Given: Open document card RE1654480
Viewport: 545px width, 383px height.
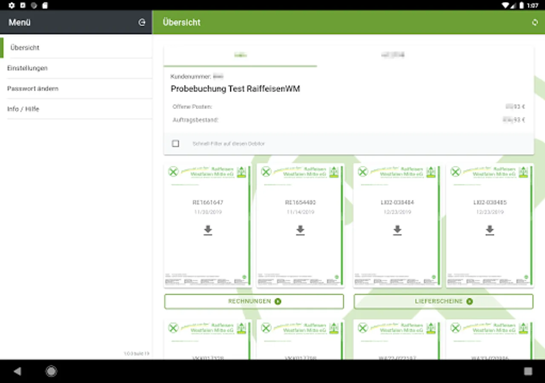Looking at the screenshot, I should click(x=301, y=226).
